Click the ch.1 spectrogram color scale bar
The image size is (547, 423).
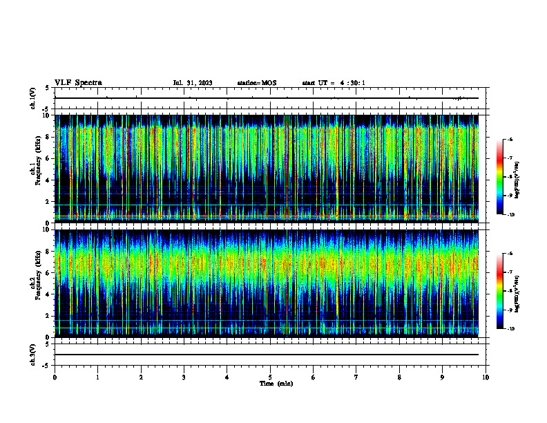click(x=499, y=177)
